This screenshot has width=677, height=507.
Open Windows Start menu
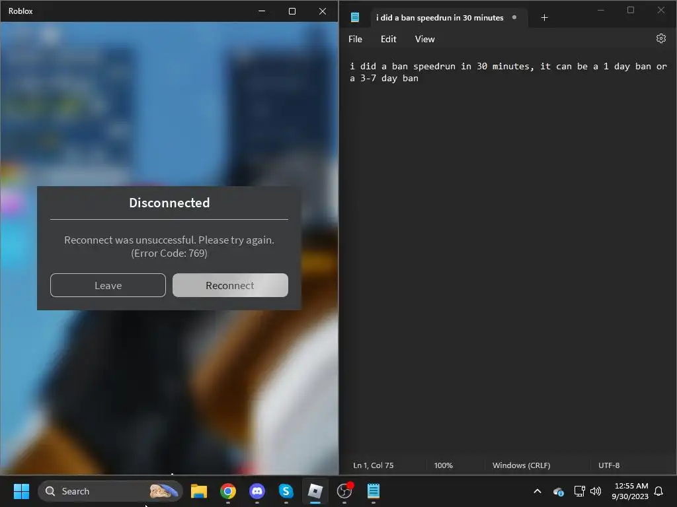pyautogui.click(x=21, y=491)
